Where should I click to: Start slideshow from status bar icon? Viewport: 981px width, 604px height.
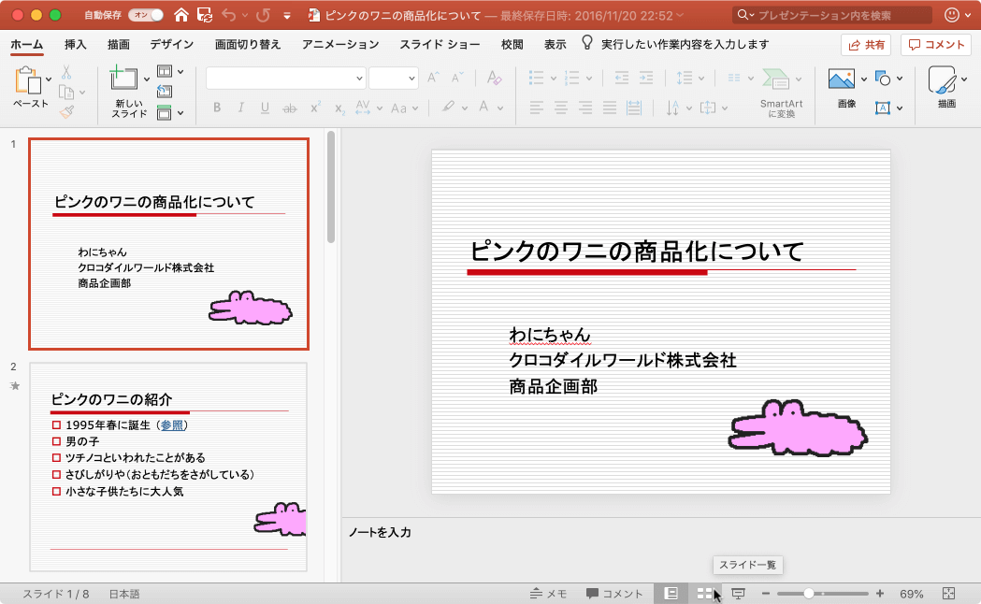coord(738,594)
